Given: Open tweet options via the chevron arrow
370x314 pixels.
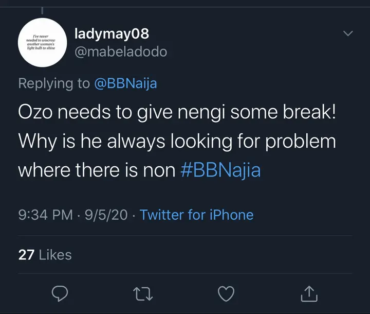Looking at the screenshot, I should coord(348,34).
